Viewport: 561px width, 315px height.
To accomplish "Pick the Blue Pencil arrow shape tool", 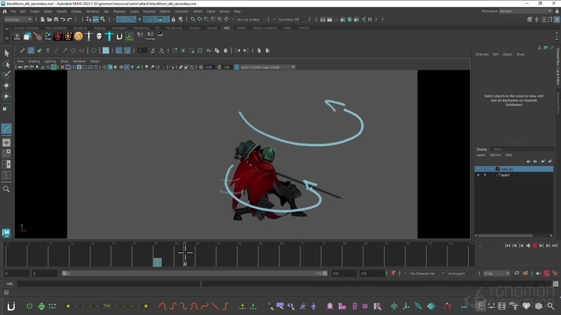I will 64,50.
